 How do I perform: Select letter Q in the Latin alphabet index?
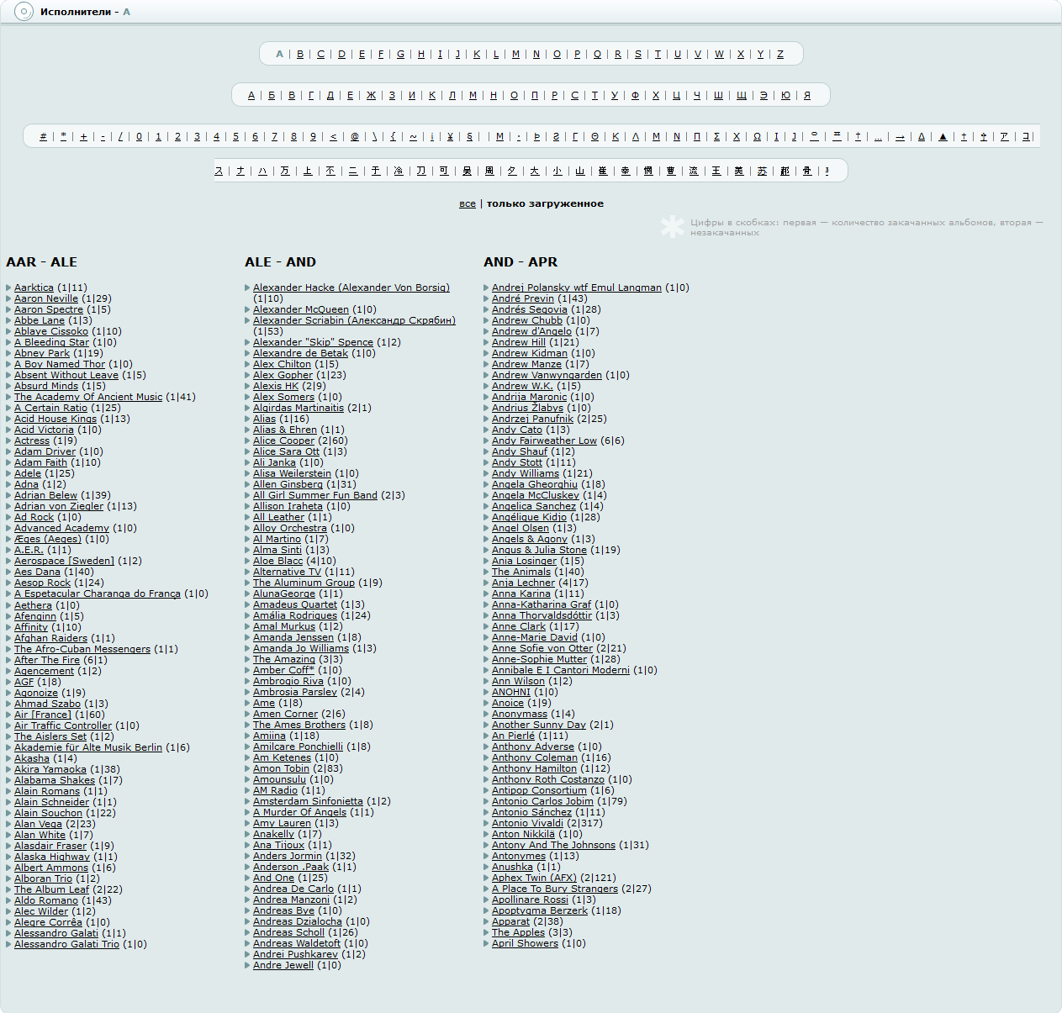pos(597,54)
